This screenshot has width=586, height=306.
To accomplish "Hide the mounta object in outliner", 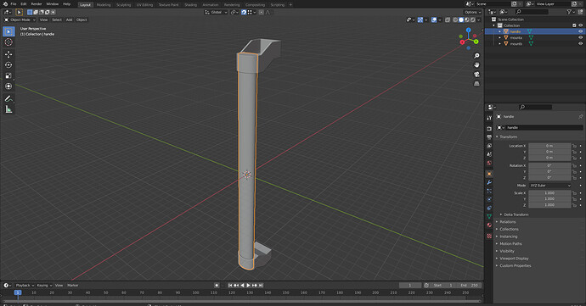I will pos(580,37).
